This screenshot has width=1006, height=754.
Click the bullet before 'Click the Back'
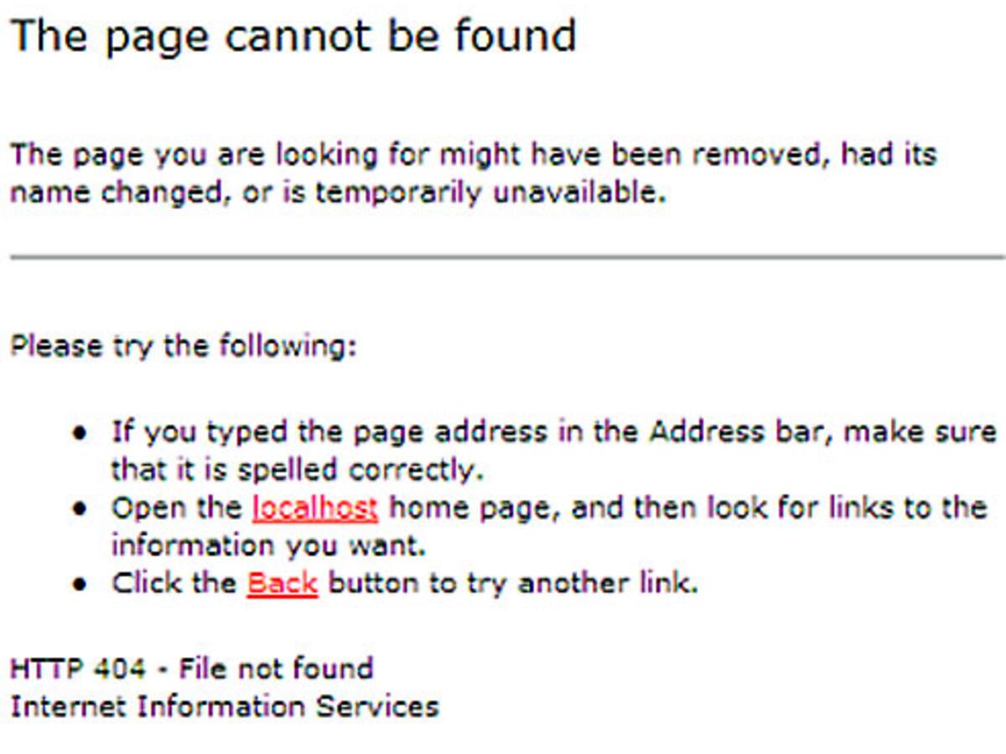click(x=80, y=584)
